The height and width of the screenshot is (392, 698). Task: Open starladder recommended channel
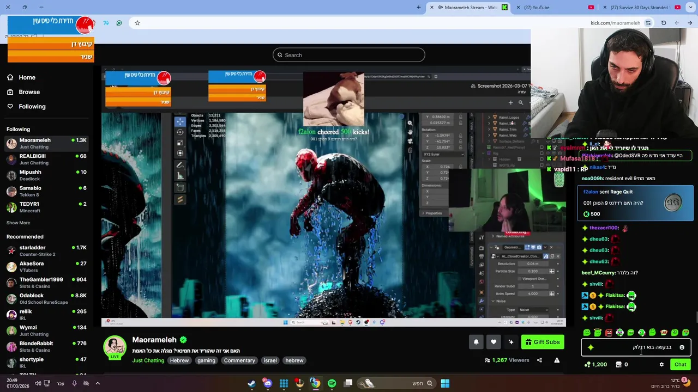point(47,250)
